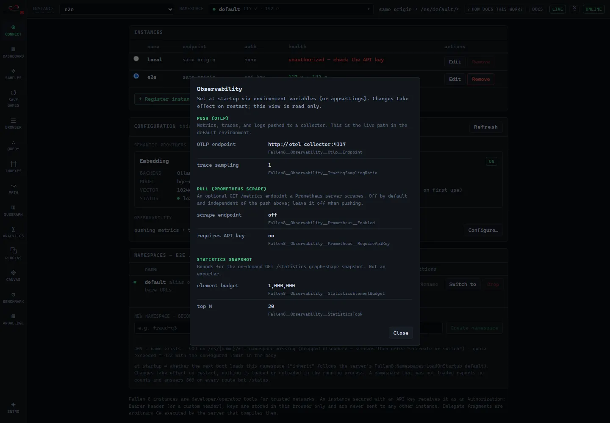
Task: Open the How Does This Work help
Action: tap(495, 9)
